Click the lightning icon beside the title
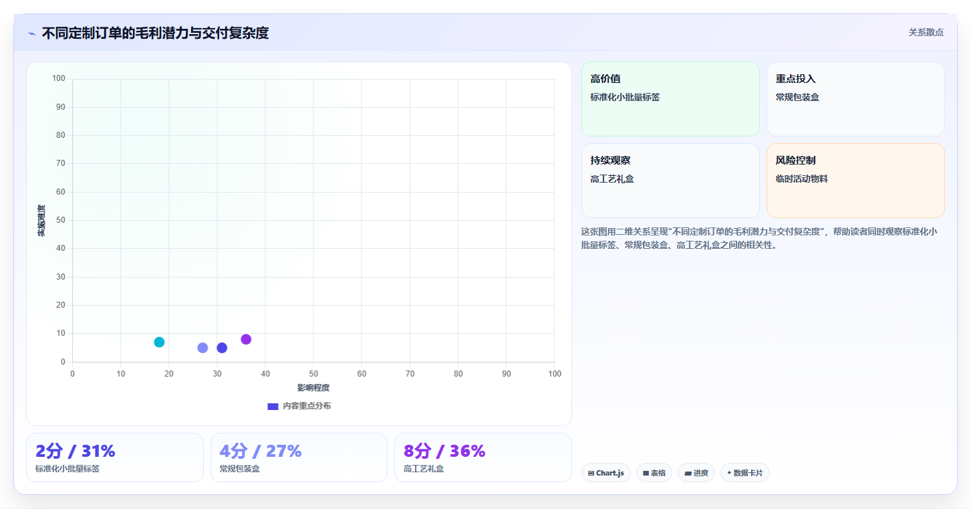Screen dimensions: 971x509 click(31, 33)
